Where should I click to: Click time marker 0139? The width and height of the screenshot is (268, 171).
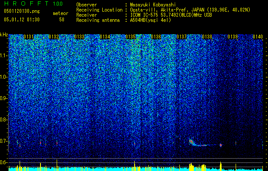(x=233, y=37)
